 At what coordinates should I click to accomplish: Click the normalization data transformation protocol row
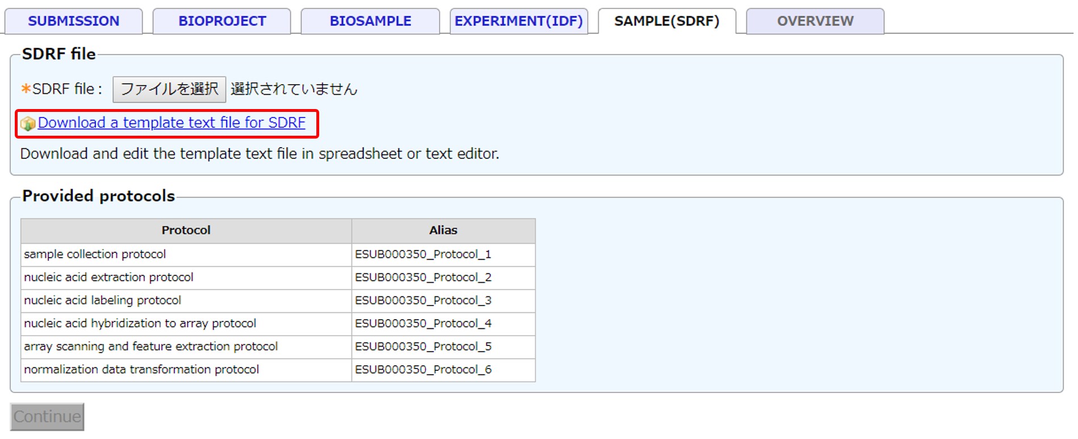click(141, 370)
